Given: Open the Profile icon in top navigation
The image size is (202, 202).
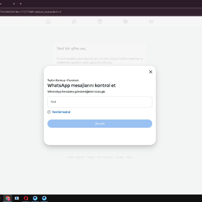Looking at the screenshot, I should [x=125, y=21].
